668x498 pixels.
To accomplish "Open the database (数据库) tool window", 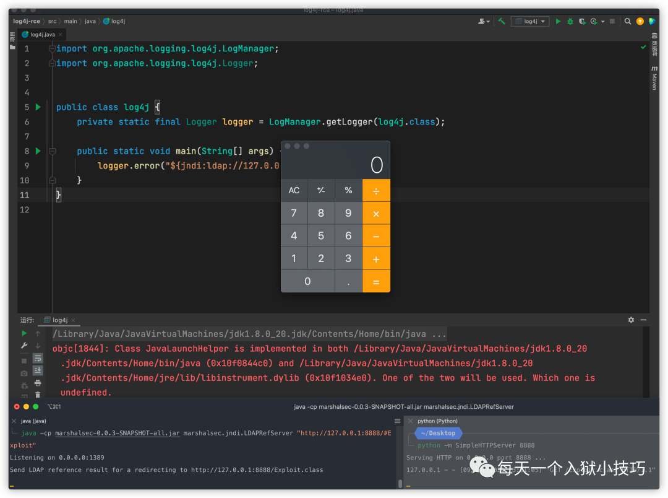I will [654, 45].
